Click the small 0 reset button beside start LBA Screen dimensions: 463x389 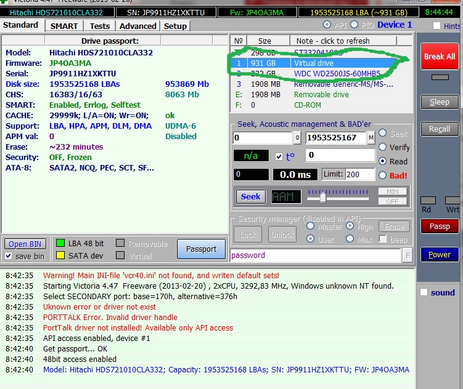tap(297, 138)
